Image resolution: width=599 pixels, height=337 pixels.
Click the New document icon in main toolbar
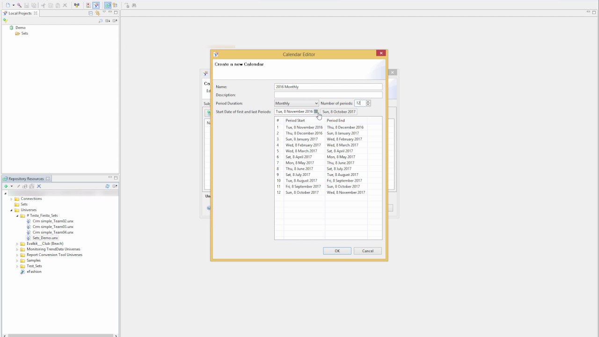[x=8, y=5]
